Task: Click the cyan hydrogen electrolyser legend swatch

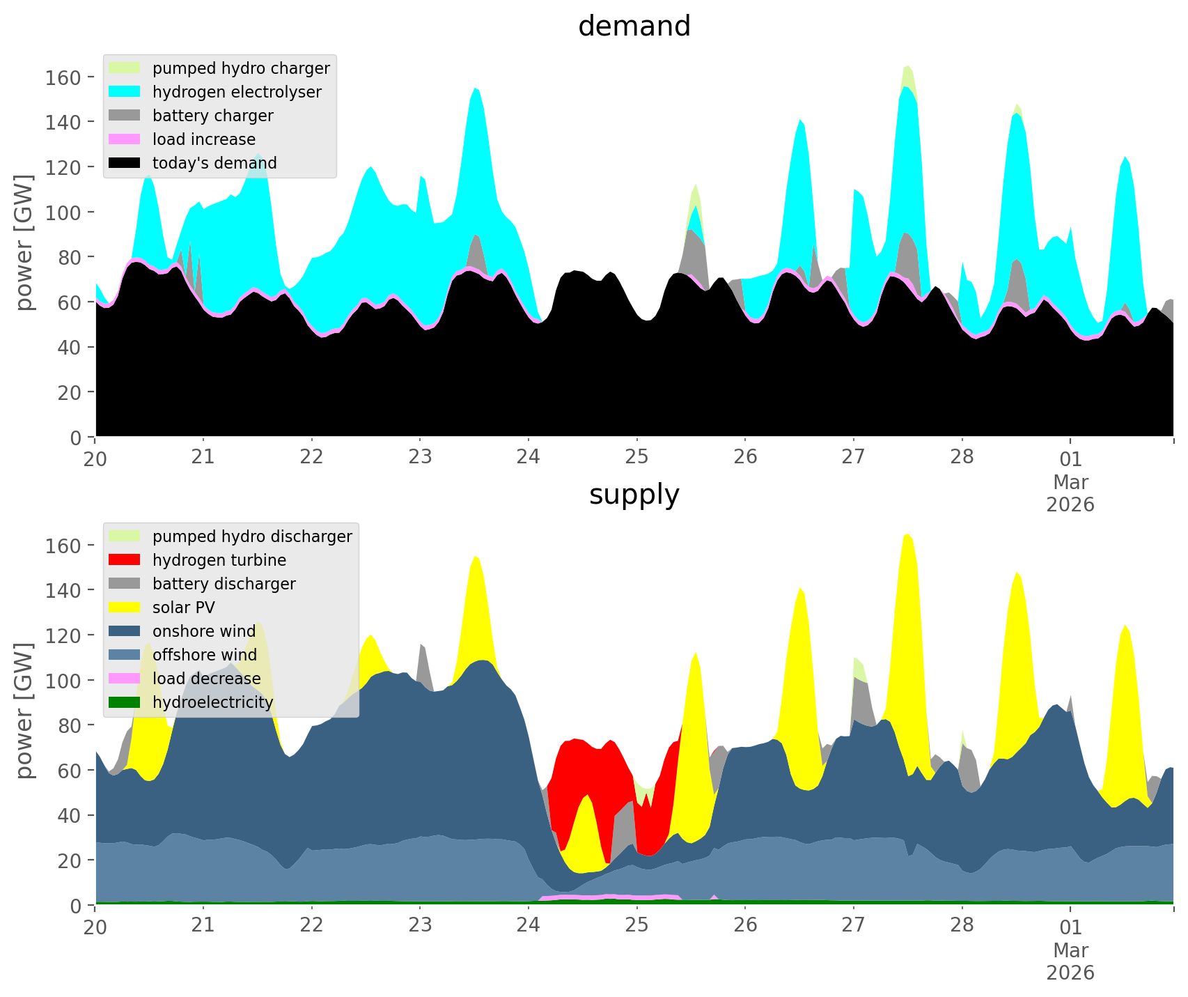Action: click(x=125, y=92)
